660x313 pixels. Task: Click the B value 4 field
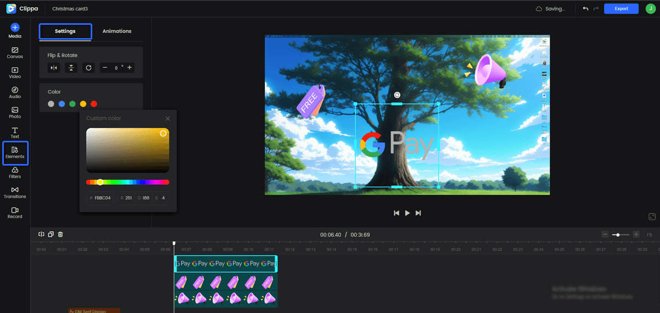coord(161,198)
